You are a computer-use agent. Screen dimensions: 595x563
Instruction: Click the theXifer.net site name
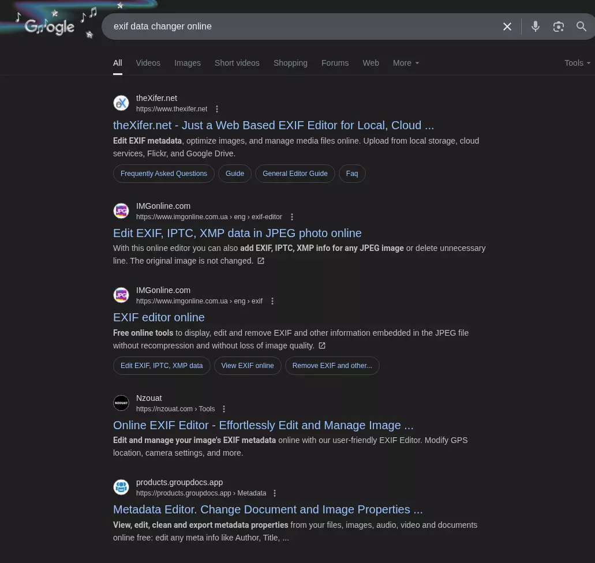(x=156, y=98)
